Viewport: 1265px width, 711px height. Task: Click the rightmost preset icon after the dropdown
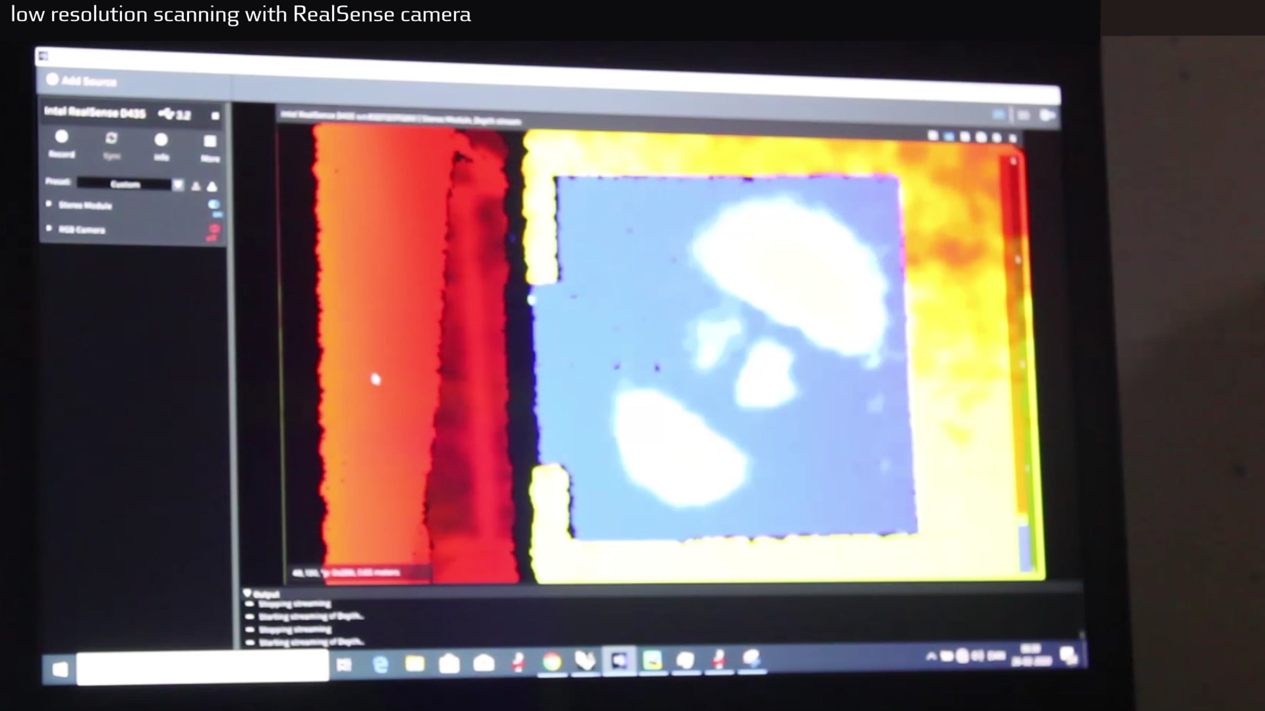pos(212,186)
